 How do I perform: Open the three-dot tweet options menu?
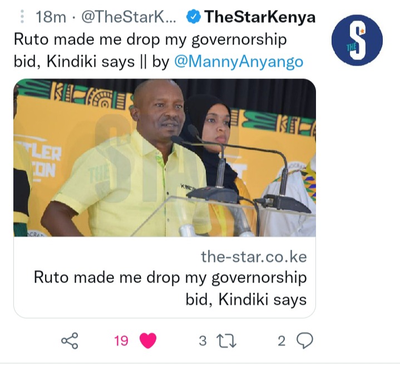coord(22,17)
